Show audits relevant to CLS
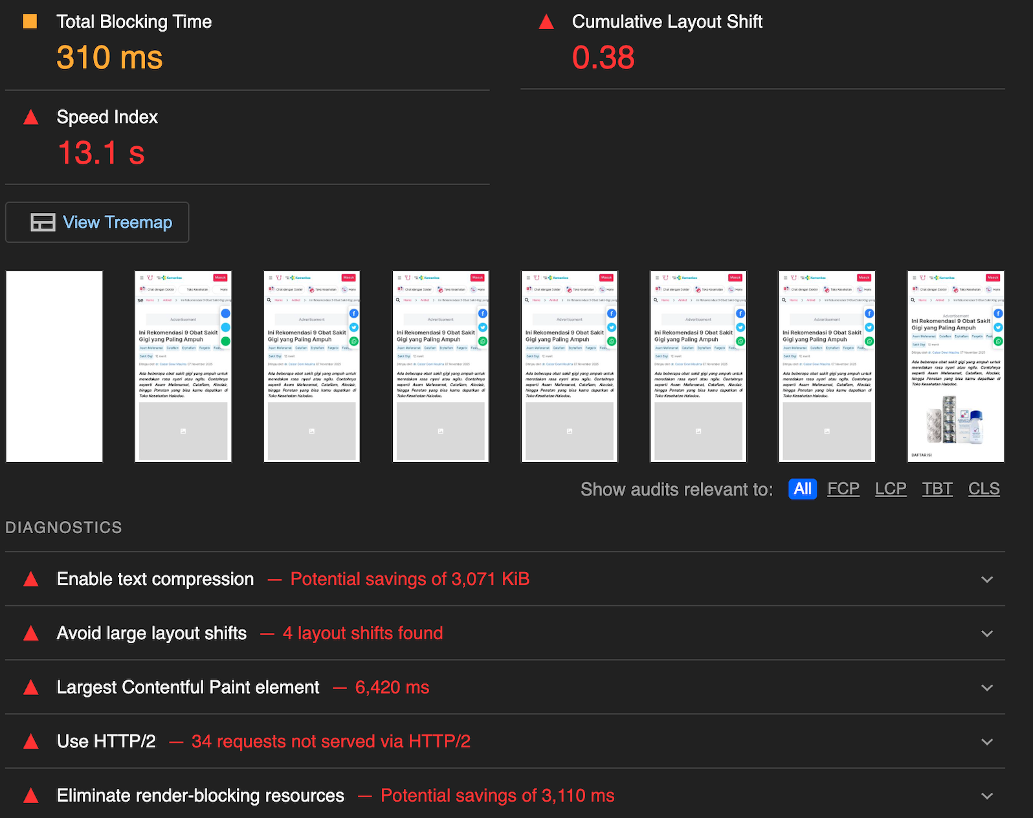 (983, 489)
